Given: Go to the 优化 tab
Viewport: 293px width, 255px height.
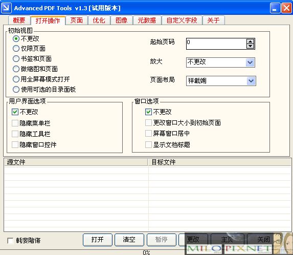Looking at the screenshot, I should pyautogui.click(x=99, y=20).
